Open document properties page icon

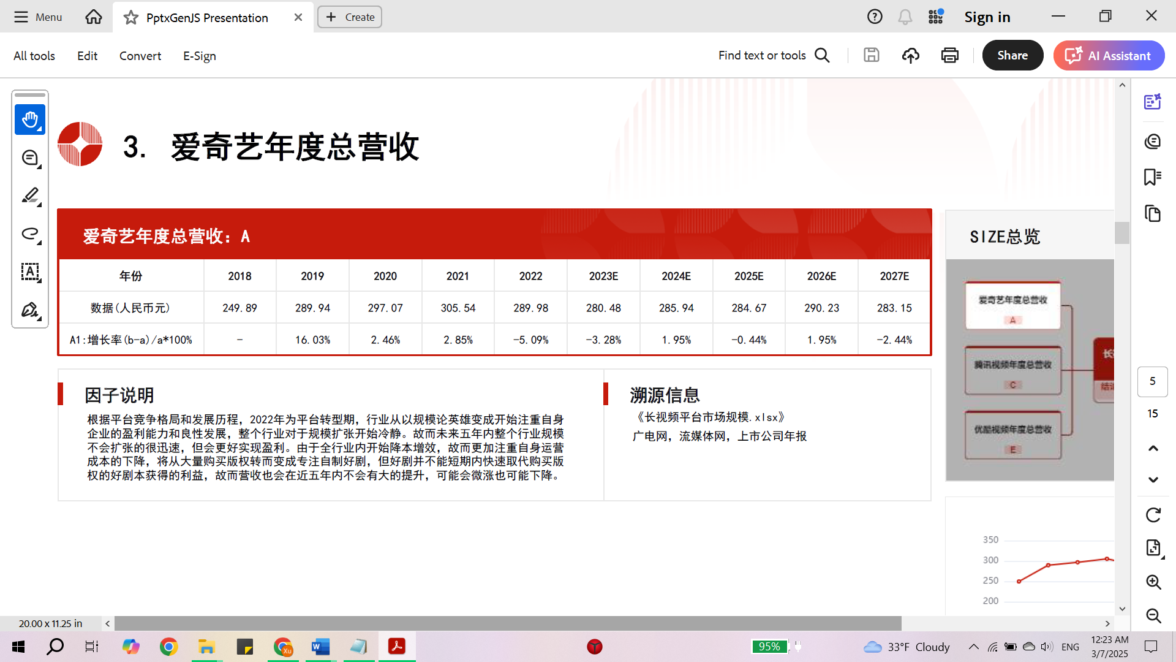coord(1153,548)
